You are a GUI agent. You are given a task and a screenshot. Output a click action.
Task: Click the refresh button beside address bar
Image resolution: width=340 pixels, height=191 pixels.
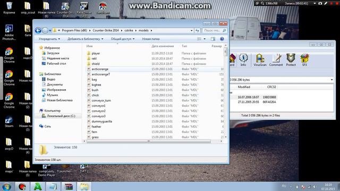coord(197,31)
